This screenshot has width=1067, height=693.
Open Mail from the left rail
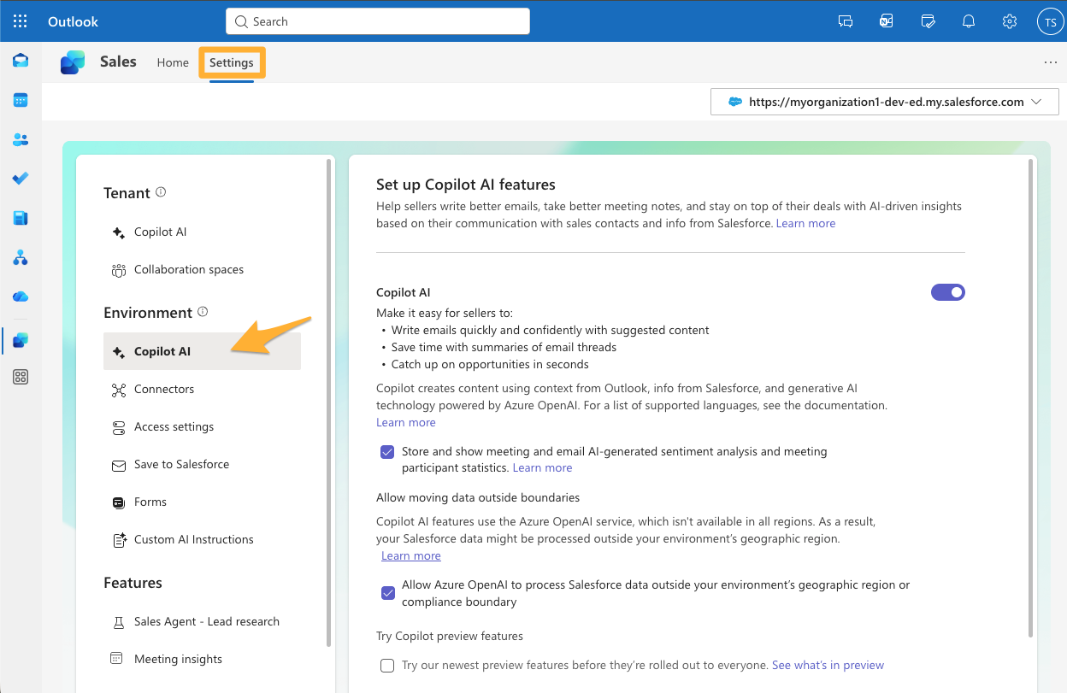21,61
